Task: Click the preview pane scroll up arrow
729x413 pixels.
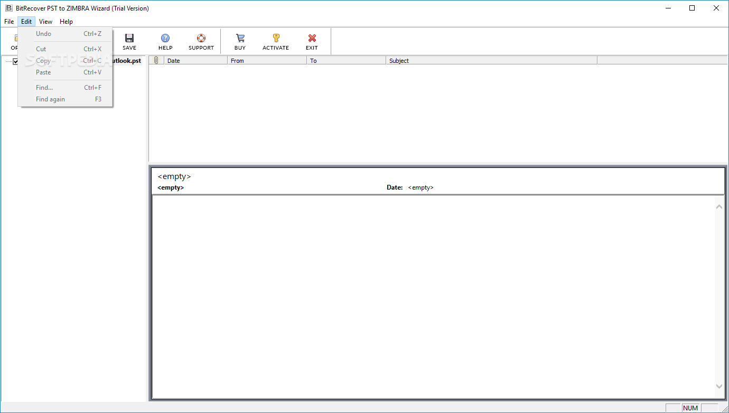Action: coord(719,207)
